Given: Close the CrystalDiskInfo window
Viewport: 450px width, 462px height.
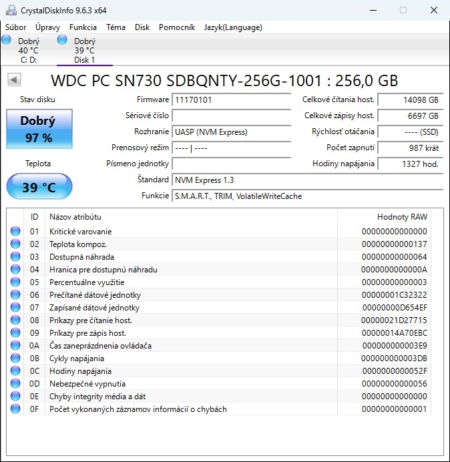Looking at the screenshot, I should (434, 10).
